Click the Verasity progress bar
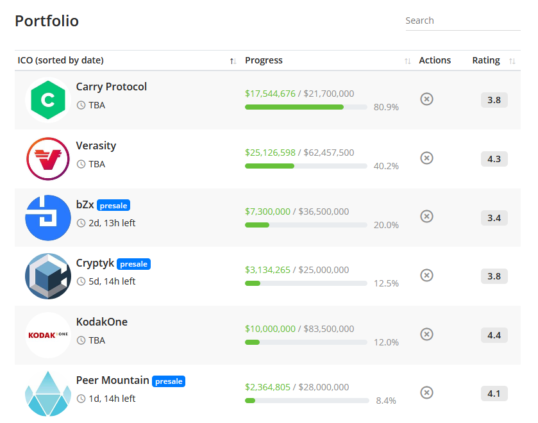This screenshot has width=538, height=423. click(306, 166)
